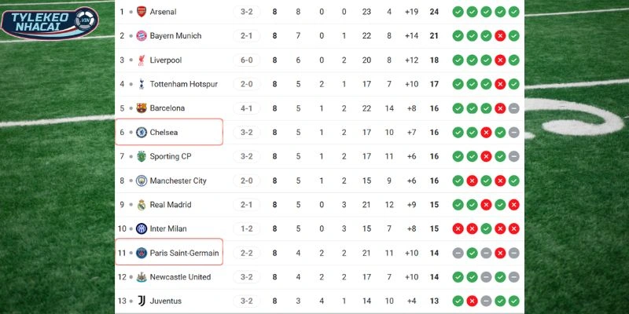Click Inter Milan's first red loss indicator
The width and height of the screenshot is (629, 314).
458,229
